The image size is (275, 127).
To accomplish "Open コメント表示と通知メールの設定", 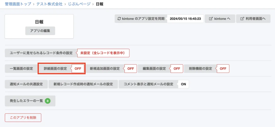I will 148,84.
